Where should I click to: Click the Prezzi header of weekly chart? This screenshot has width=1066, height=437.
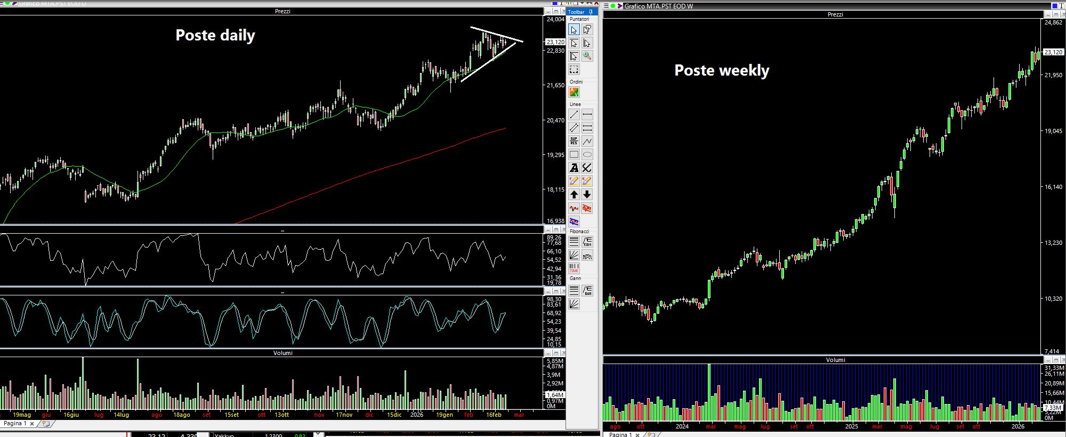tap(835, 14)
